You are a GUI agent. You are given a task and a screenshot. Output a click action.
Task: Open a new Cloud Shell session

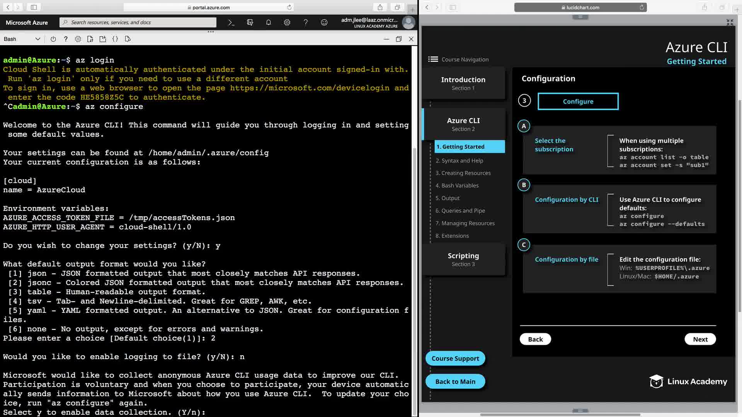(102, 39)
